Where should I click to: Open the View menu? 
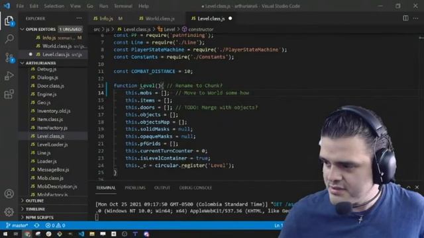[x=75, y=6]
